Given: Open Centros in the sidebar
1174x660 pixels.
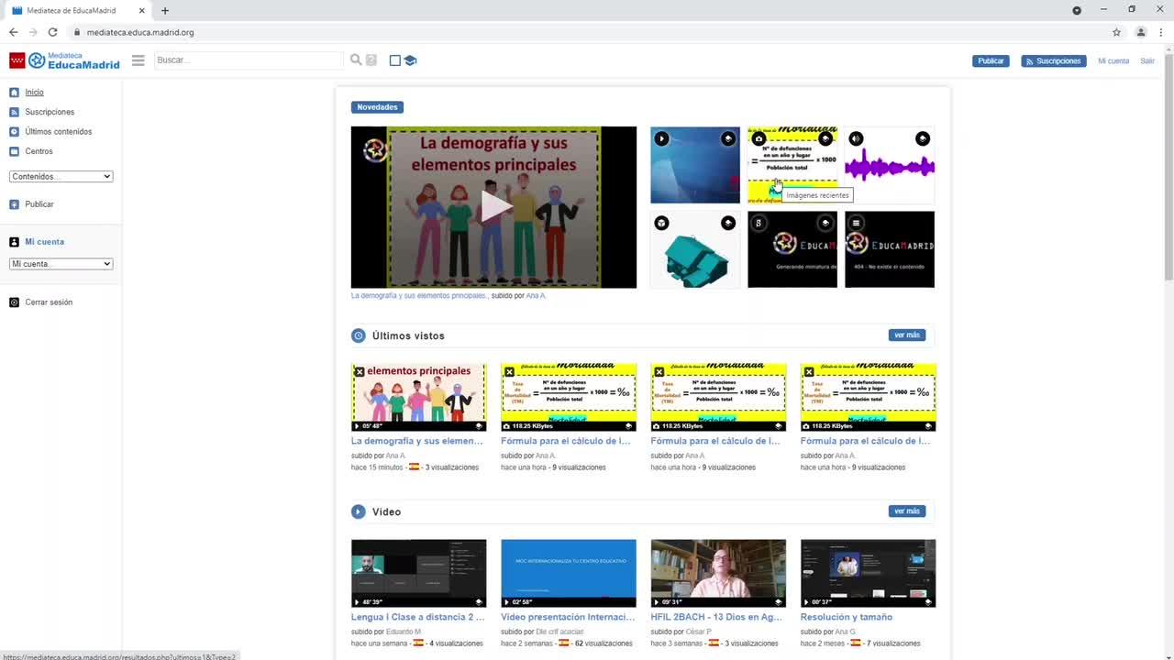Looking at the screenshot, I should [x=39, y=151].
